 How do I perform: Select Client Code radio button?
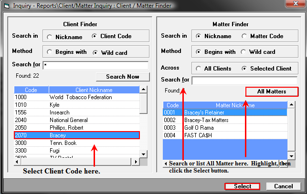pyautogui.click(x=95, y=37)
